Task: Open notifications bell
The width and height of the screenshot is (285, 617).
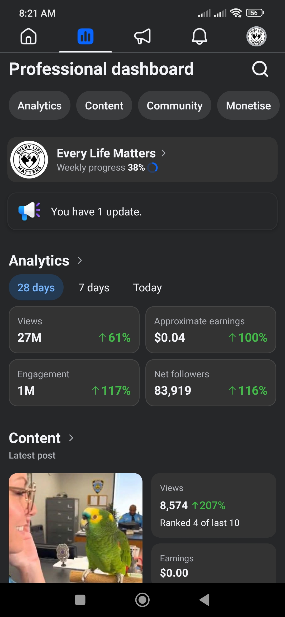Action: click(199, 36)
